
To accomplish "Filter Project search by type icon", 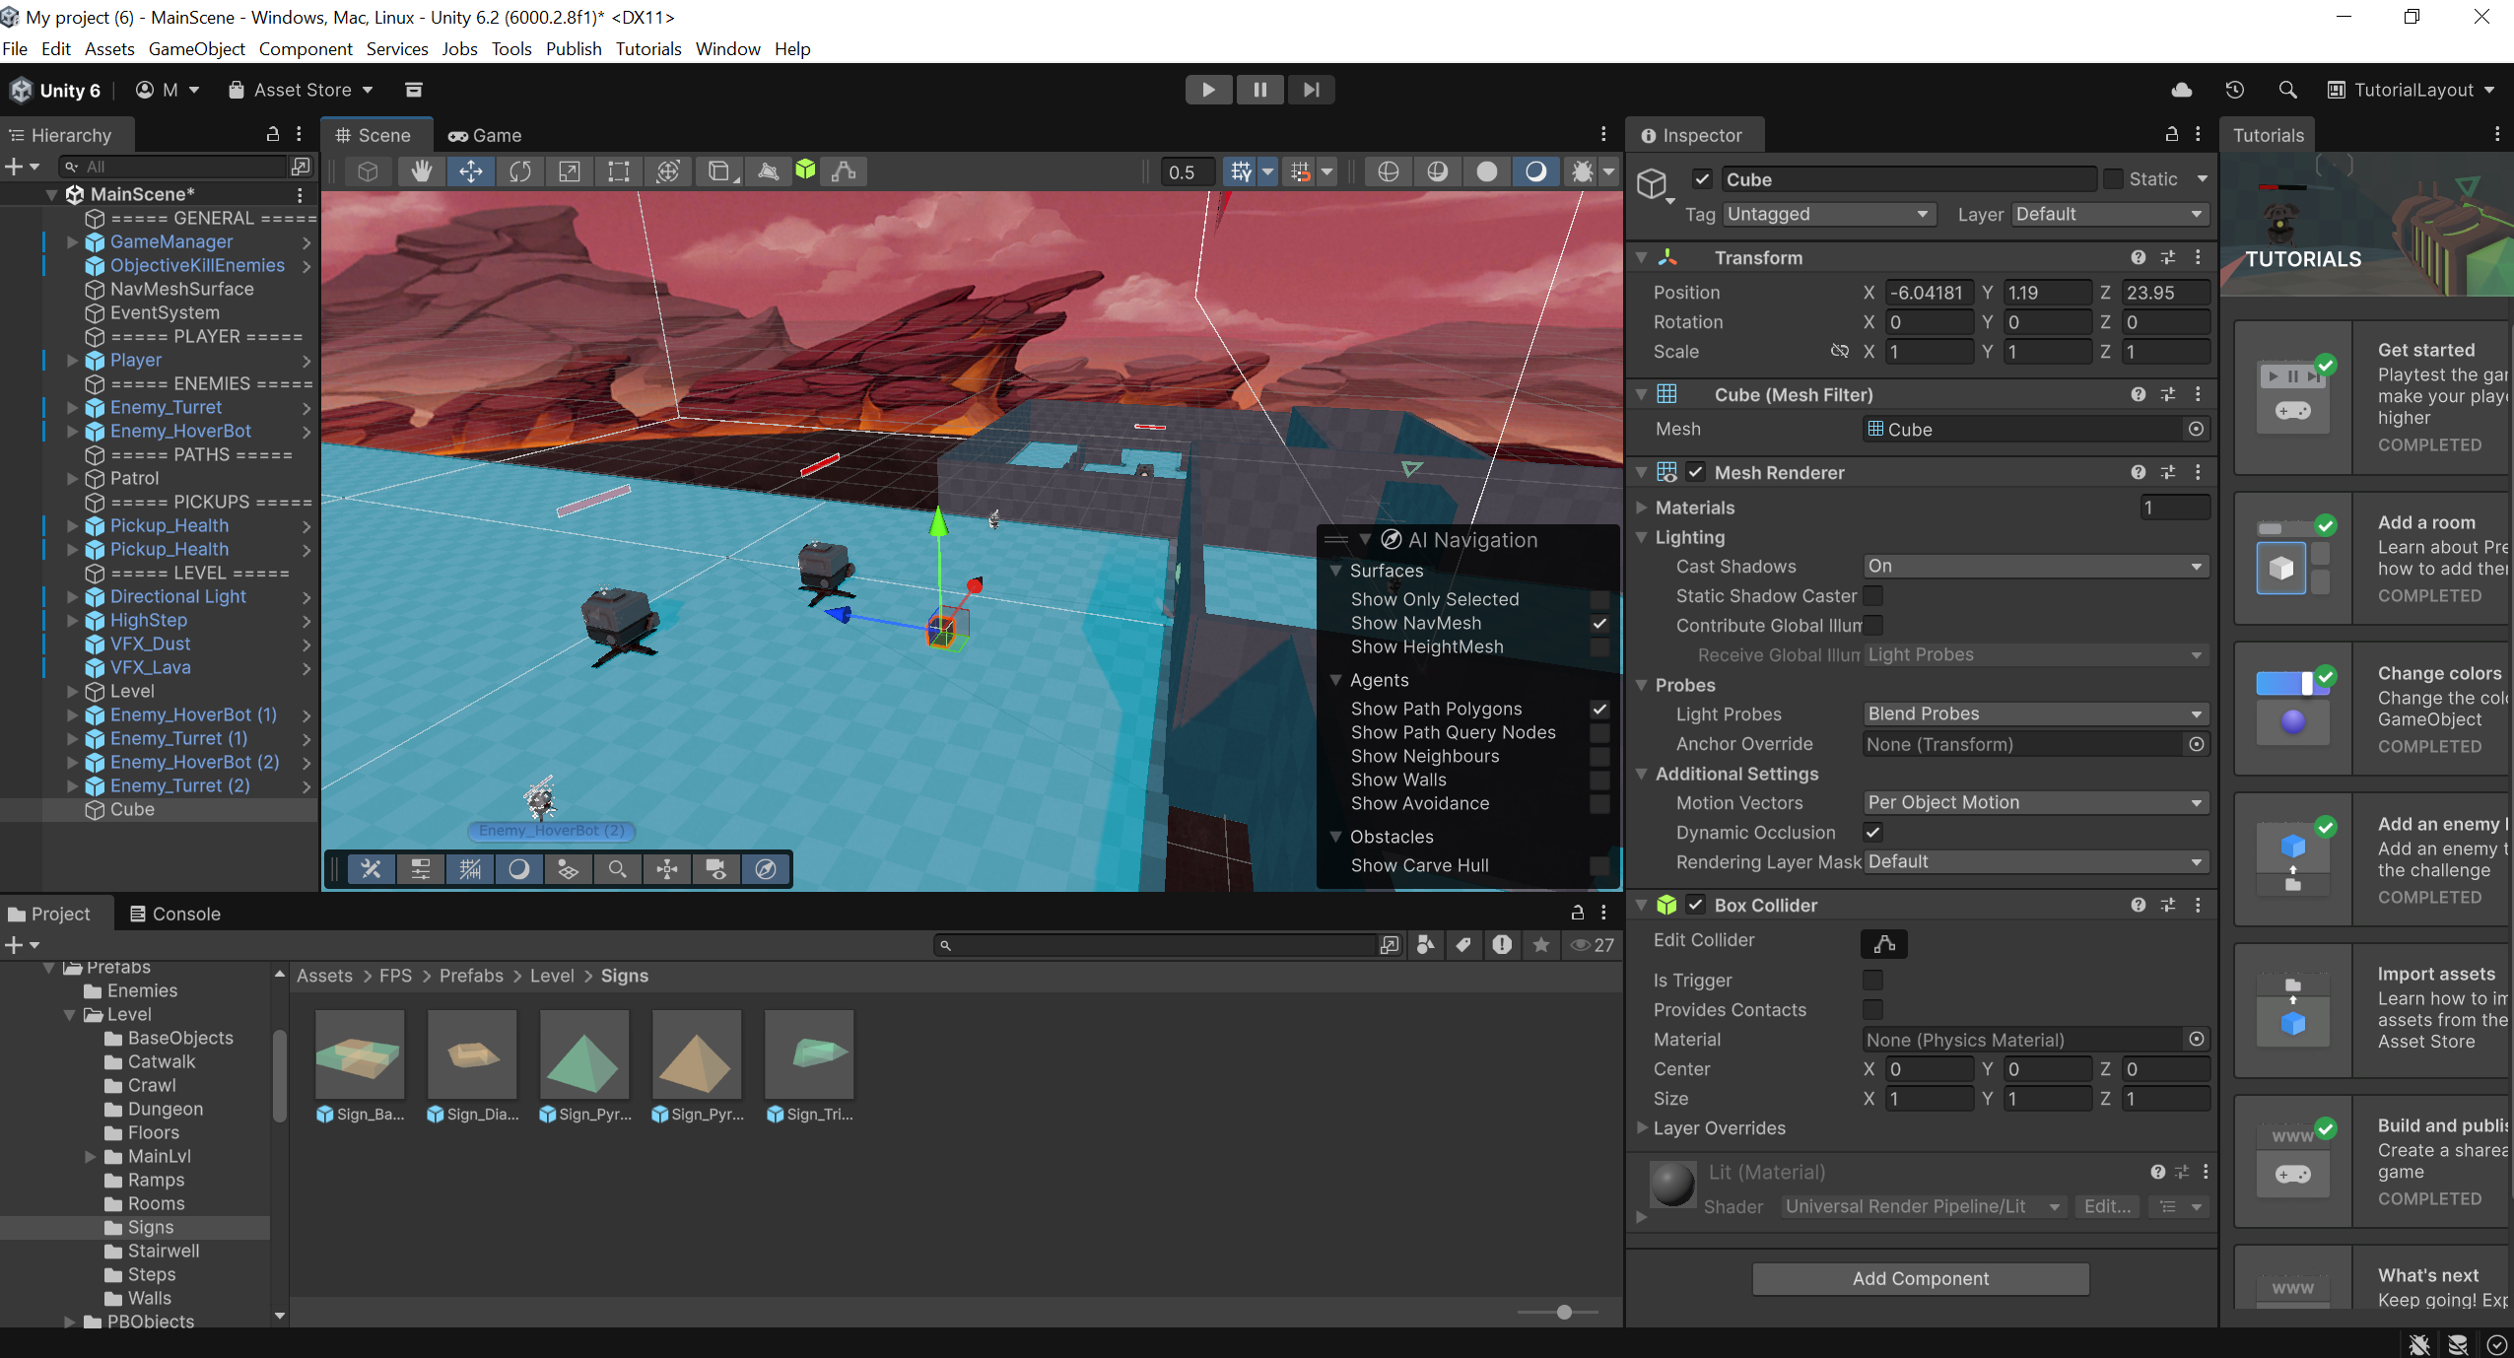I will pos(1425,944).
